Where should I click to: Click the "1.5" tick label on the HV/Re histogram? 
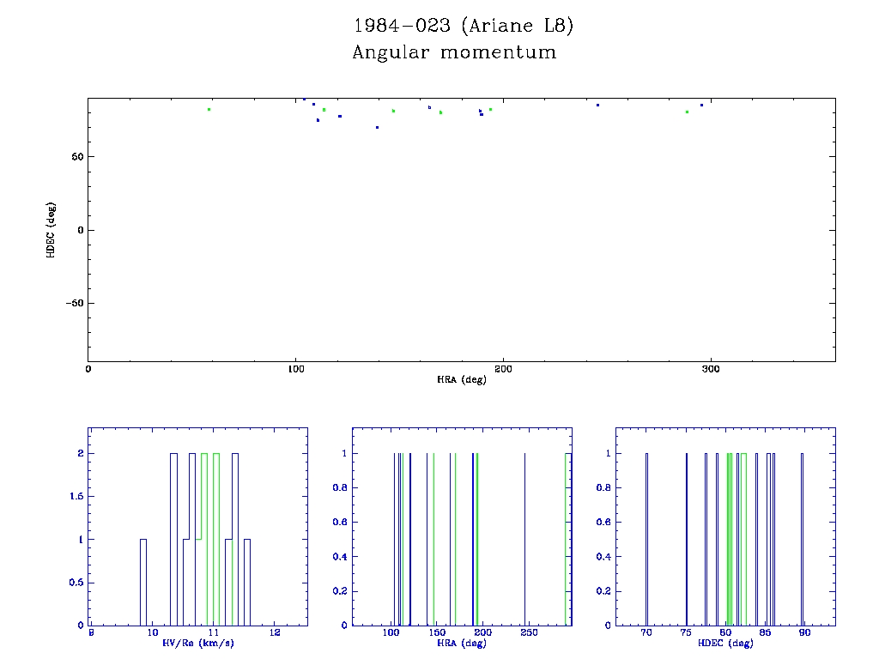(x=76, y=497)
